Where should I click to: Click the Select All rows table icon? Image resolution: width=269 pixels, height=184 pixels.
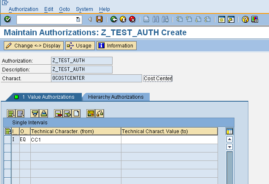click(x=11, y=113)
